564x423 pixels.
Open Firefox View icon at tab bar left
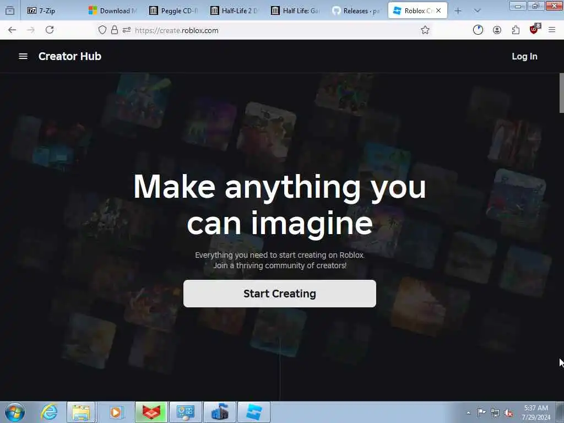point(10,11)
